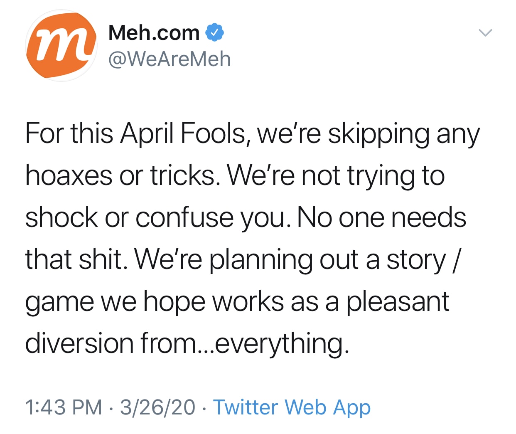Click the orange Meh.com profile avatar

point(61,45)
